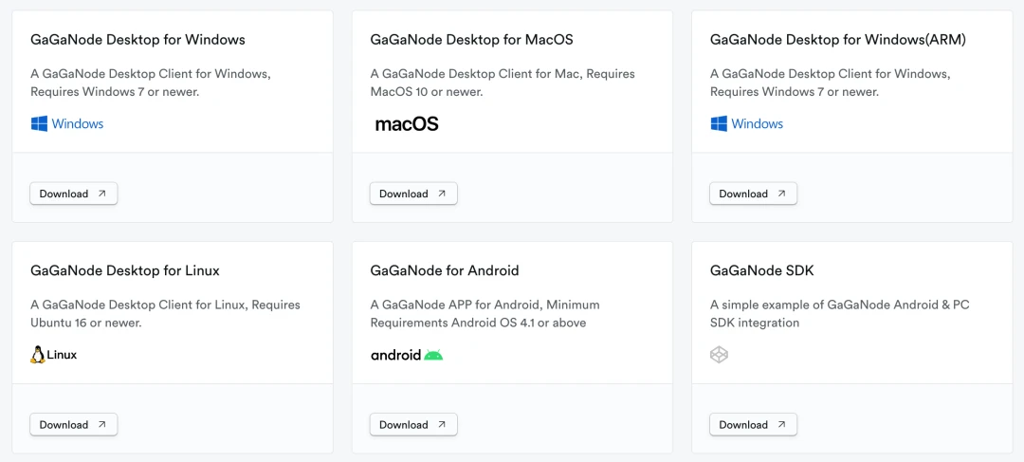Click the GaGaNode Desktop for Linux heading

click(125, 270)
